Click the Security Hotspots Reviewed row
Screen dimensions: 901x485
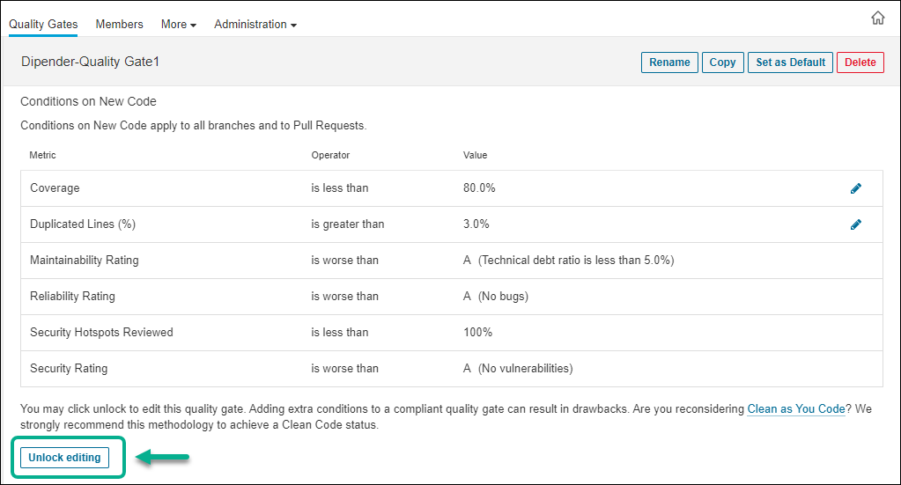(101, 333)
